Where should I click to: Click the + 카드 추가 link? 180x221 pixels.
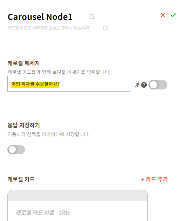coord(154,179)
